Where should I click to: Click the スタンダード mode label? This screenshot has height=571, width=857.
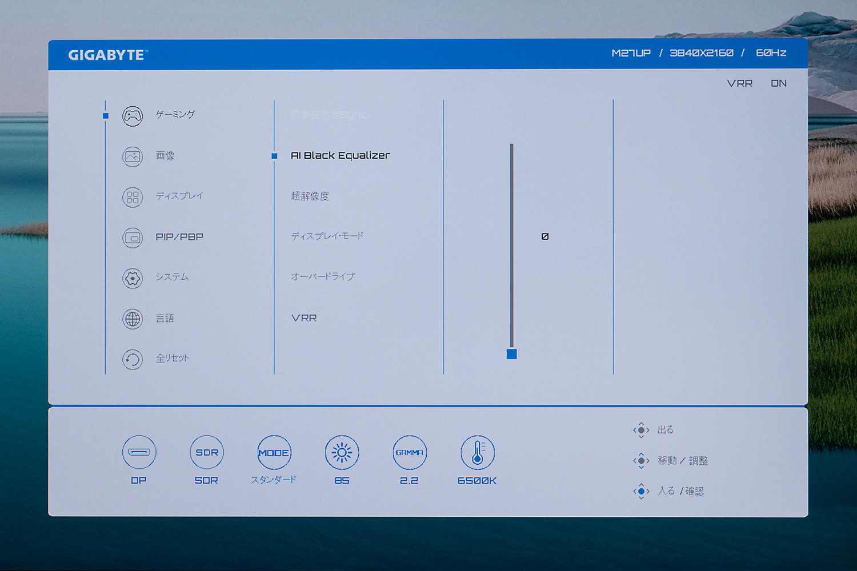tap(274, 480)
